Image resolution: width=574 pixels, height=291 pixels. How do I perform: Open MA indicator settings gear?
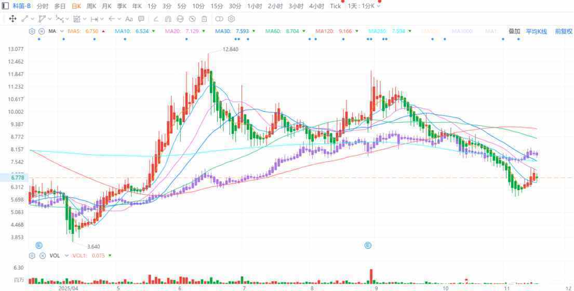pos(32,31)
